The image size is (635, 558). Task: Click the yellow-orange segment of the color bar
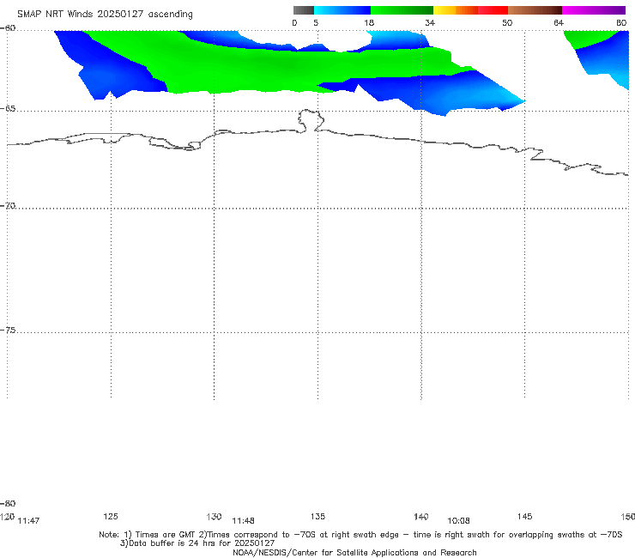[x=456, y=10]
